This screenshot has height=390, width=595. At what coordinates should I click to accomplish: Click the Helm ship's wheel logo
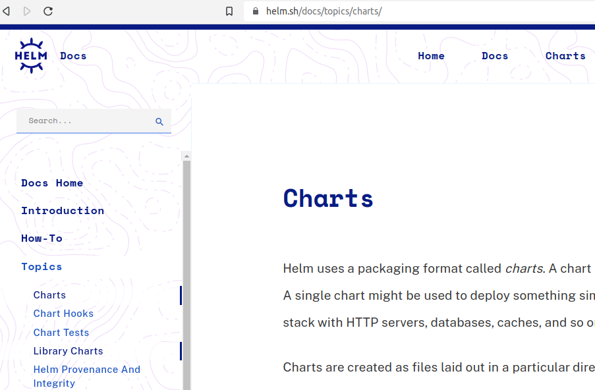point(30,55)
